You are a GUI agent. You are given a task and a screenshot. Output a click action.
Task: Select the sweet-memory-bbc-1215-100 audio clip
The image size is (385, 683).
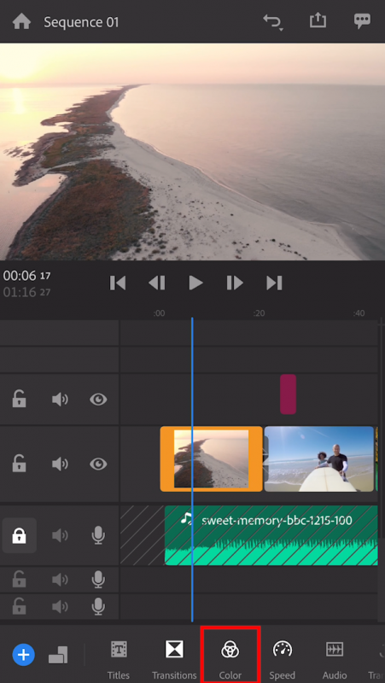(271, 535)
